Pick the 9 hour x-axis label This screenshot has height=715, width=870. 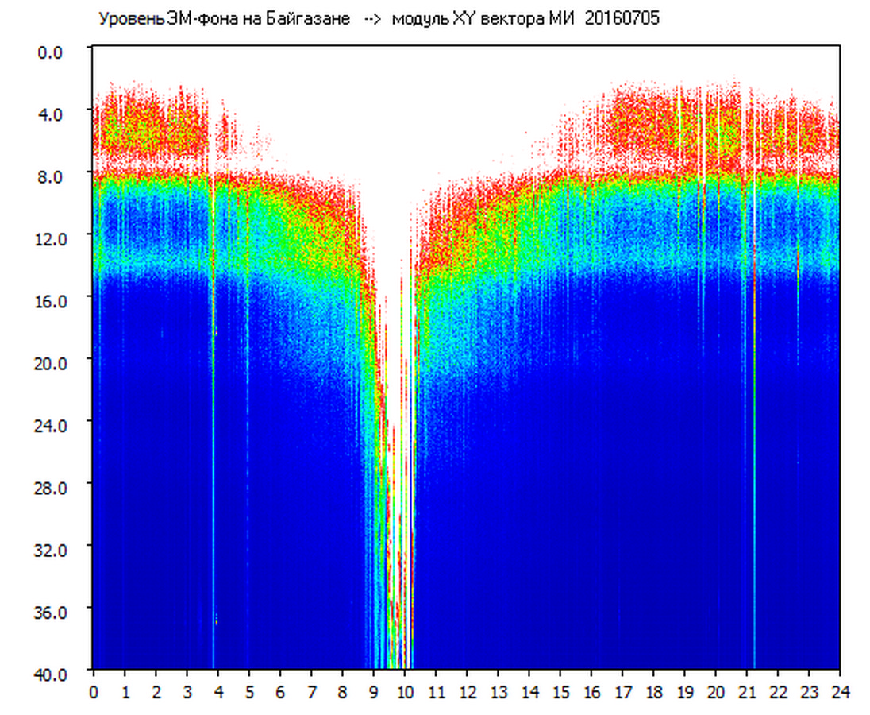(x=374, y=691)
